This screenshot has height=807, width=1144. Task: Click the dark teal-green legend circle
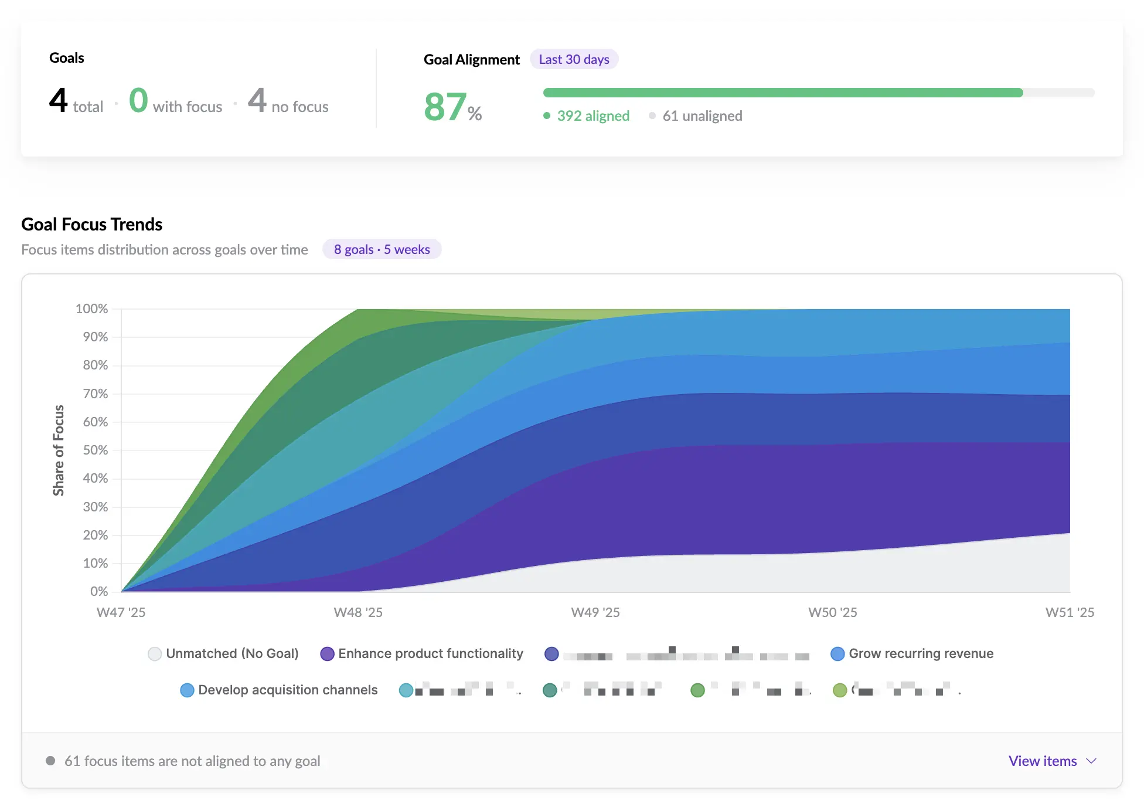pyautogui.click(x=550, y=690)
